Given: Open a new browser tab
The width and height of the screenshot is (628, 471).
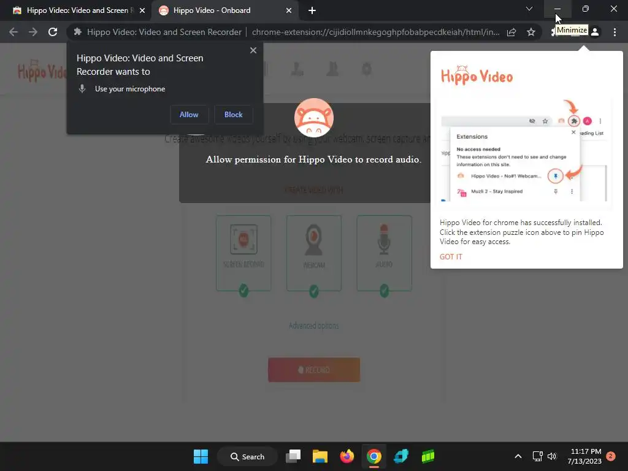Looking at the screenshot, I should point(312,10).
